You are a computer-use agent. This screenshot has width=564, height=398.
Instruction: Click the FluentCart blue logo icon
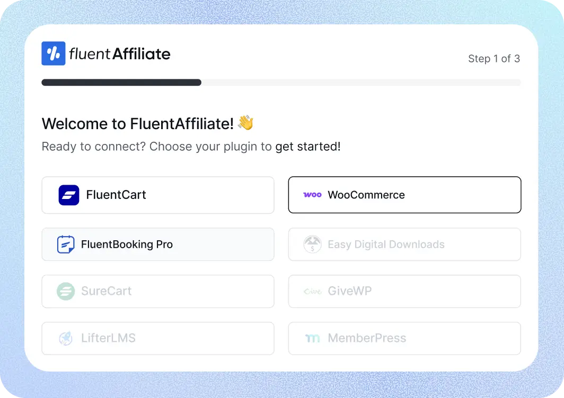(x=69, y=195)
